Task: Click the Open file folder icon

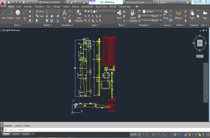Action: tap(12, 2)
